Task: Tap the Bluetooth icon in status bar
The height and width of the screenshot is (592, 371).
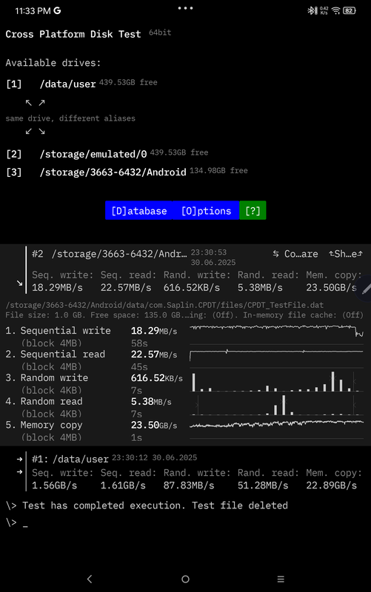Action: pyautogui.click(x=312, y=10)
